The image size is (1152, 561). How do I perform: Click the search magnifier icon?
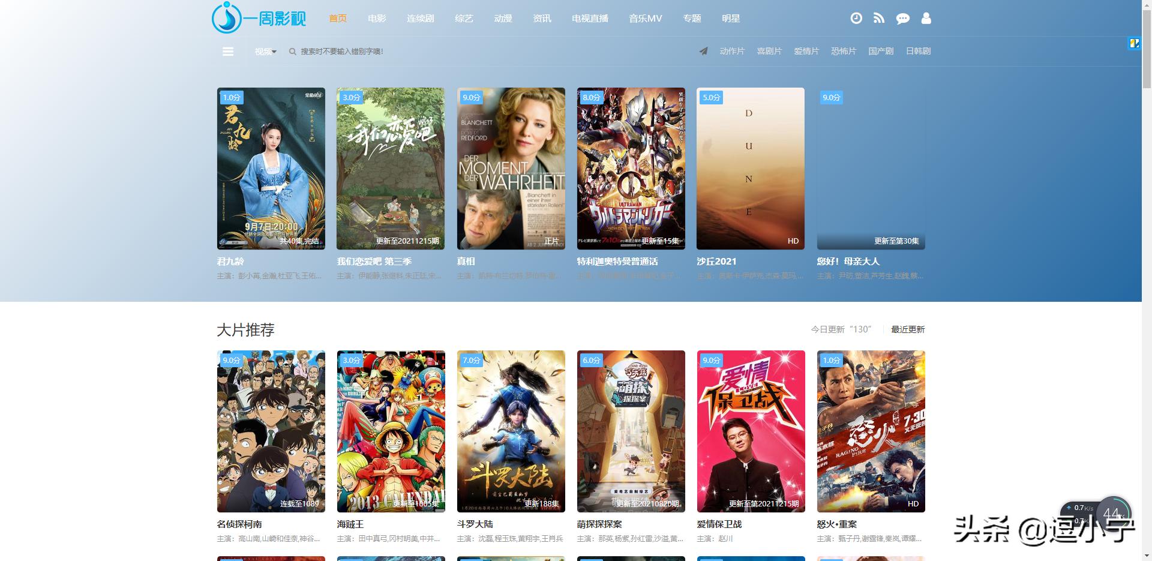293,52
